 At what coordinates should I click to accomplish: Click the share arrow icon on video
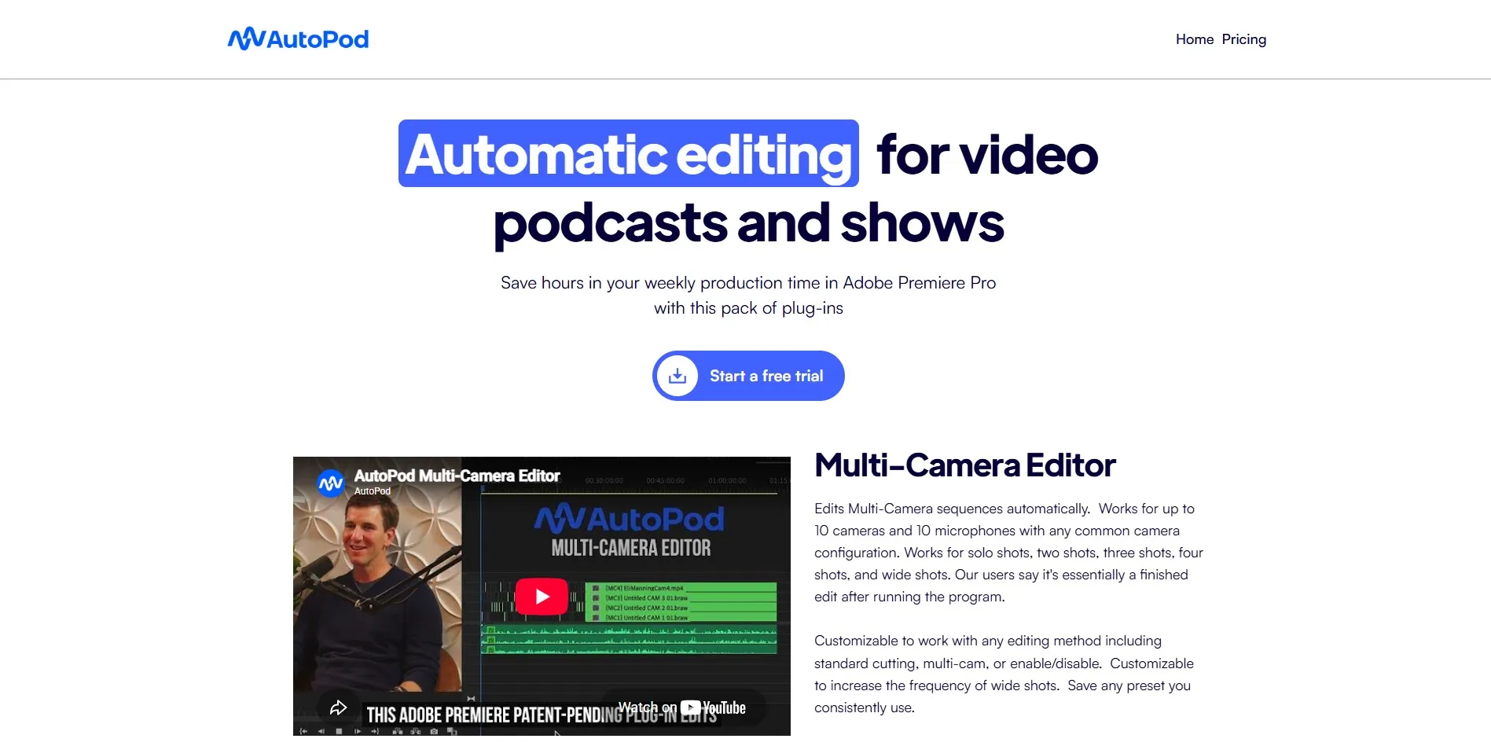(338, 707)
